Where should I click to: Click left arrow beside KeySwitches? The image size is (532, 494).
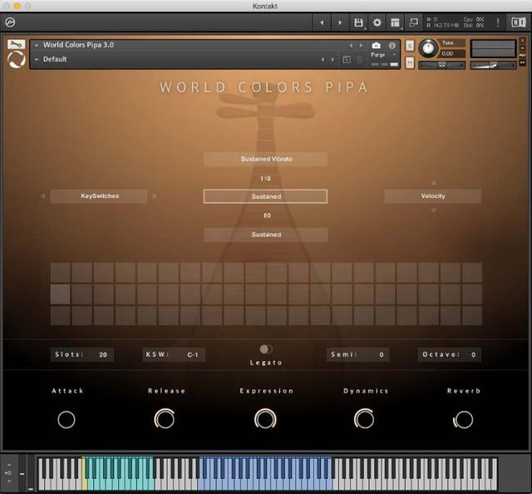42,196
